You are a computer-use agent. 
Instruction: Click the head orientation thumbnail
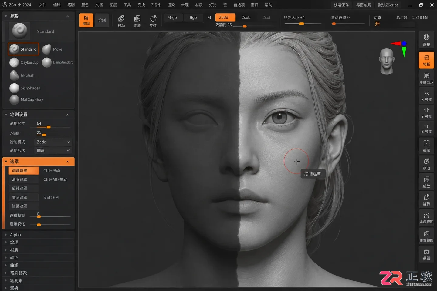point(387,61)
